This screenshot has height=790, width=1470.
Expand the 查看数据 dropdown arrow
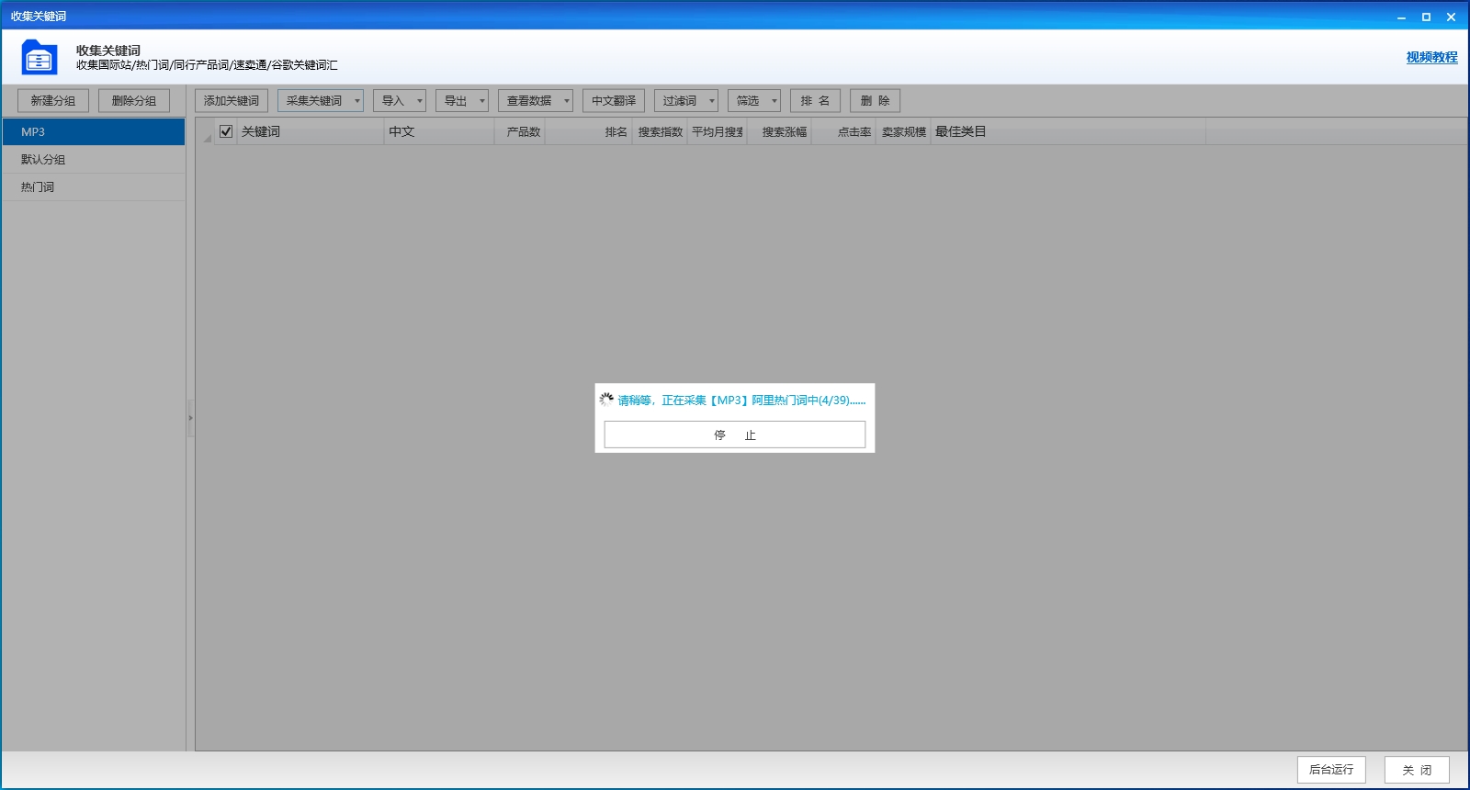[567, 101]
